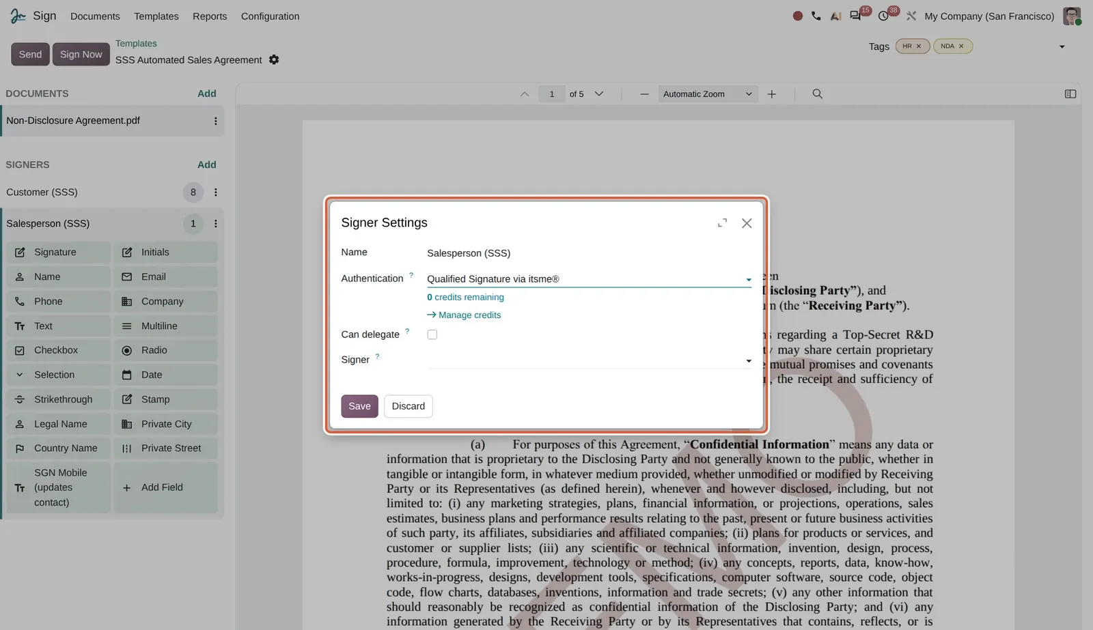
Task: Select the Strikethrough field type
Action: click(x=58, y=399)
